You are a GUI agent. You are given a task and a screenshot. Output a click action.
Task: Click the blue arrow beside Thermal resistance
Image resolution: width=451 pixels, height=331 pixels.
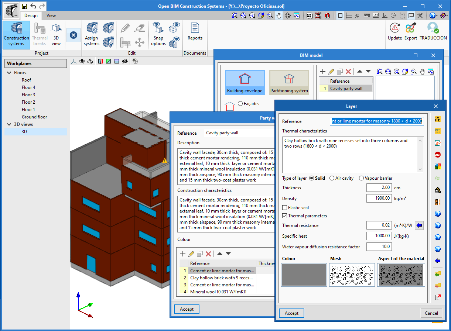(419, 225)
